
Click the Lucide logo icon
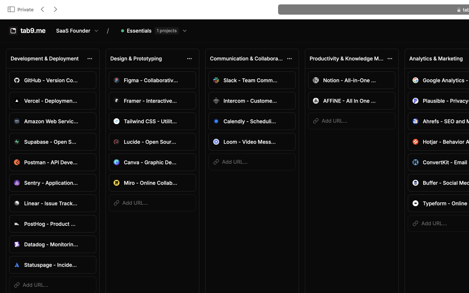[x=117, y=142]
